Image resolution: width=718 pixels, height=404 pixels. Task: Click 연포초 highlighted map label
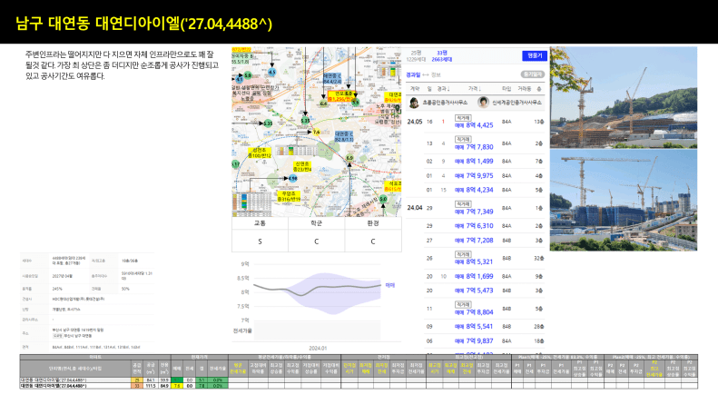[341, 96]
